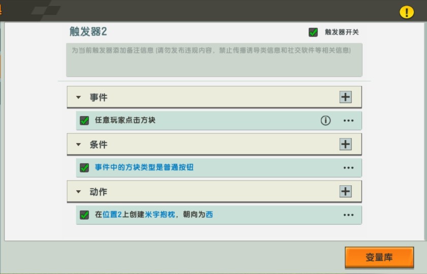Open more options for 创建米宇抱枕 action
This screenshot has width=427, height=274.
click(x=349, y=215)
